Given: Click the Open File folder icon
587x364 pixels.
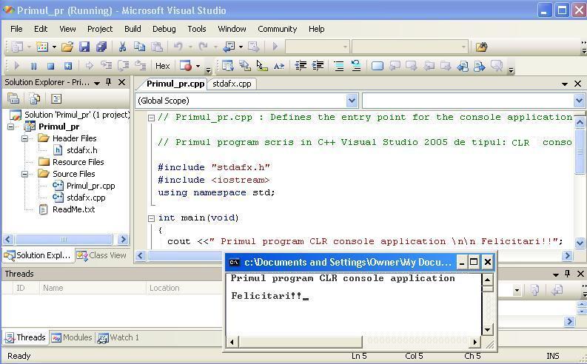Looking at the screenshot, I should [67, 47].
